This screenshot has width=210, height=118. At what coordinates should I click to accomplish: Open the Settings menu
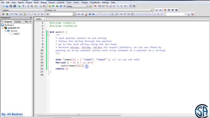coord(105,2)
